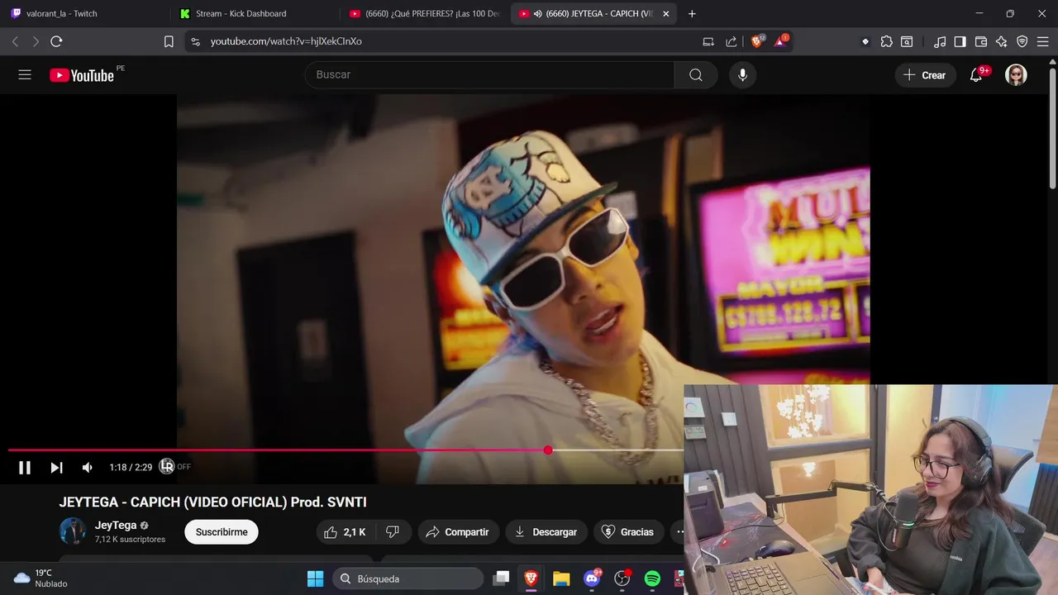Image resolution: width=1058 pixels, height=595 pixels.
Task: Click the share icon in address bar
Action: 731,41
